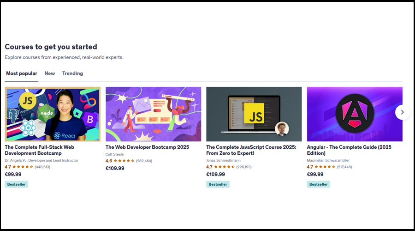
Task: Click the €109.99 price under Colt Steele's course
Action: [x=115, y=168]
